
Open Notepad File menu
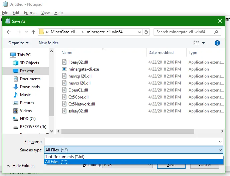(x=5, y=13)
